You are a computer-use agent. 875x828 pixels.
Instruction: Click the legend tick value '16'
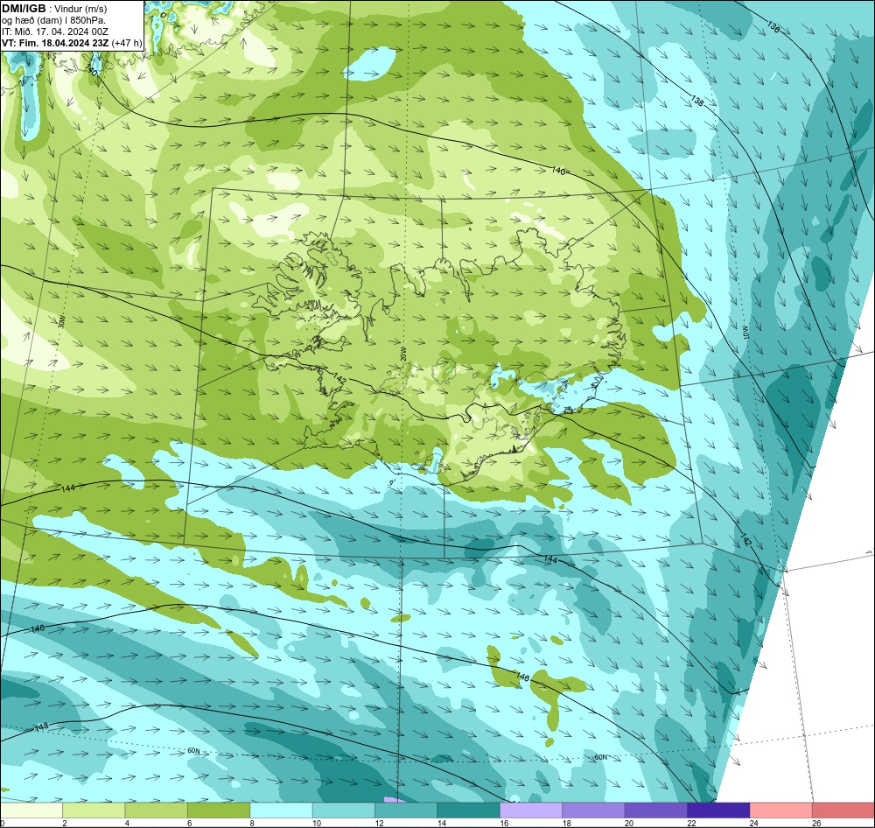pos(505,823)
